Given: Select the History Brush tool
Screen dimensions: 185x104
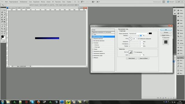Looking at the screenshot, I should 5,19.
